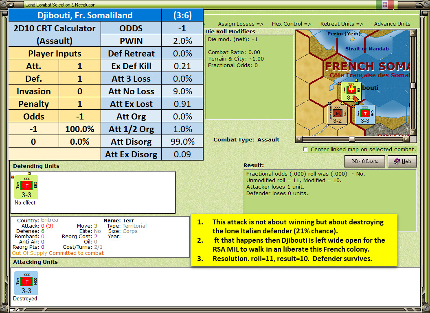Click the Italian flag icon in title bar
The image size is (430, 313).
(385, 4)
